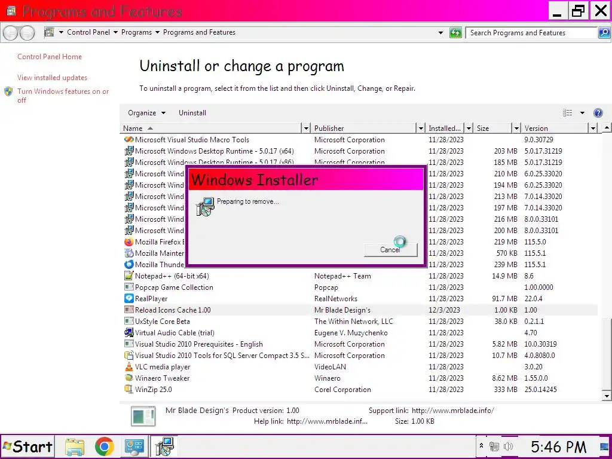Click the Mozilla Maintenance Service icon
The width and height of the screenshot is (612, 459).
(129, 253)
